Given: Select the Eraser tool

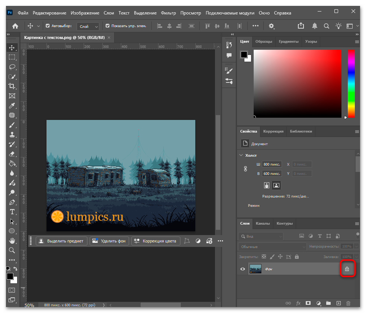Looking at the screenshot, I should pos(12,154).
